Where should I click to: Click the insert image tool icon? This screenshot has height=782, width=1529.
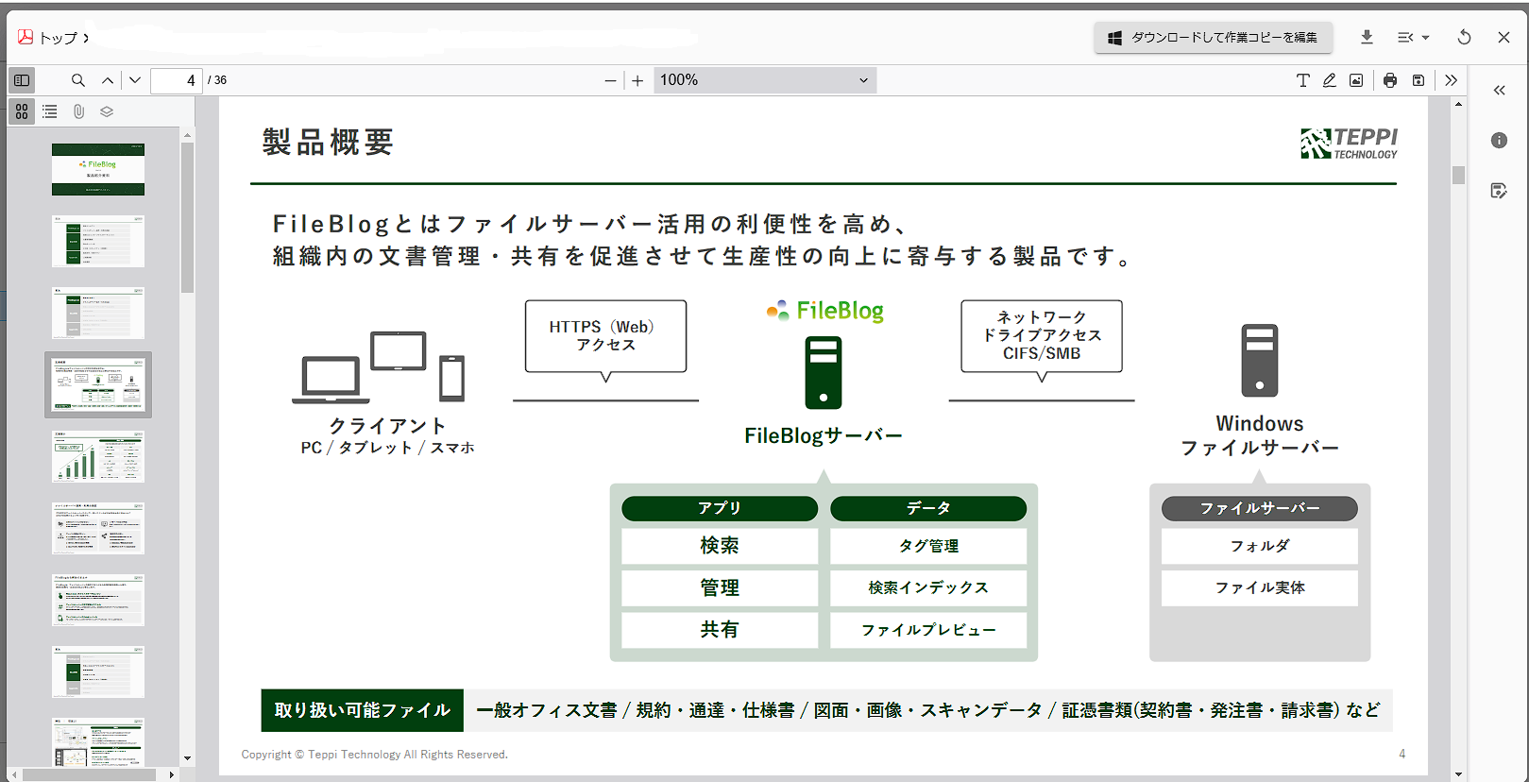[x=1356, y=80]
